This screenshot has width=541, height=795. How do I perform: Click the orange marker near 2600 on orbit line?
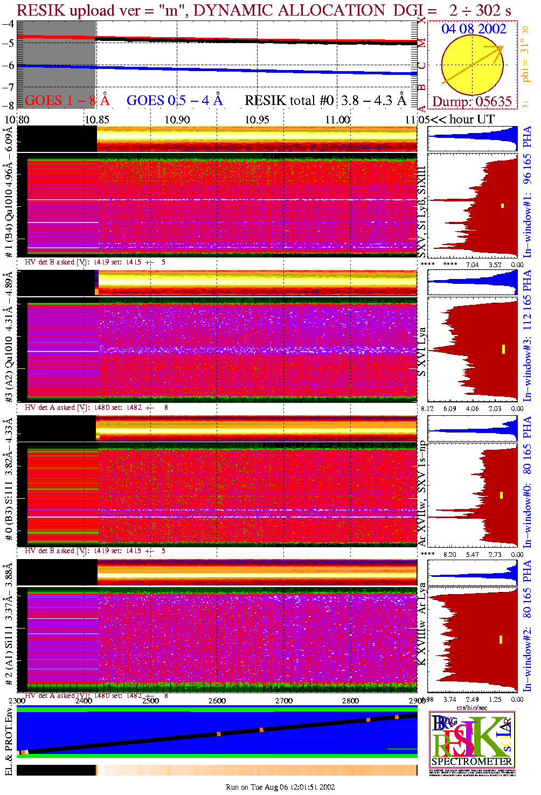coord(219,734)
